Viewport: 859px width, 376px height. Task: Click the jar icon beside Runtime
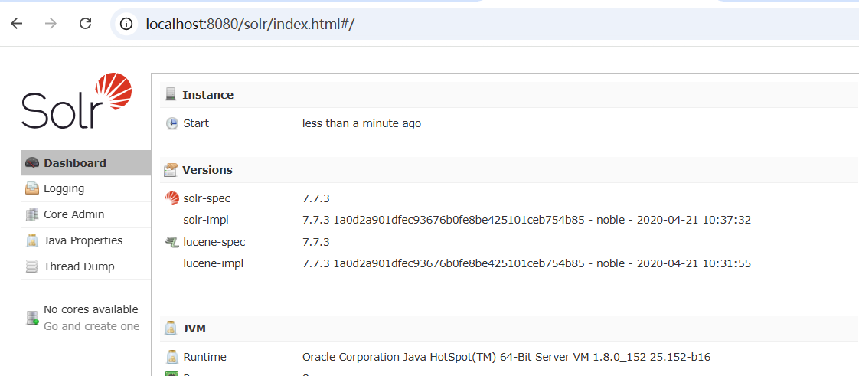tap(172, 357)
